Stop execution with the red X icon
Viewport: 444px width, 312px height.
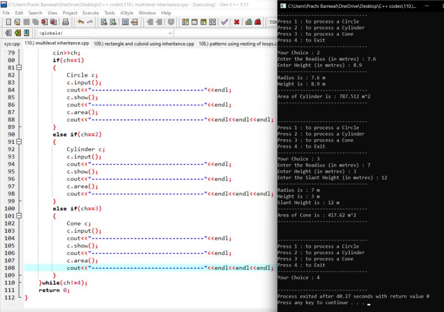[x=237, y=22]
